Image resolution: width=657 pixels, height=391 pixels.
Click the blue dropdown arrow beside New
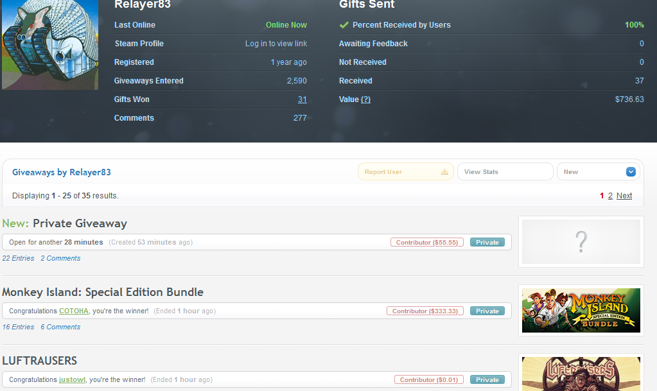point(631,172)
